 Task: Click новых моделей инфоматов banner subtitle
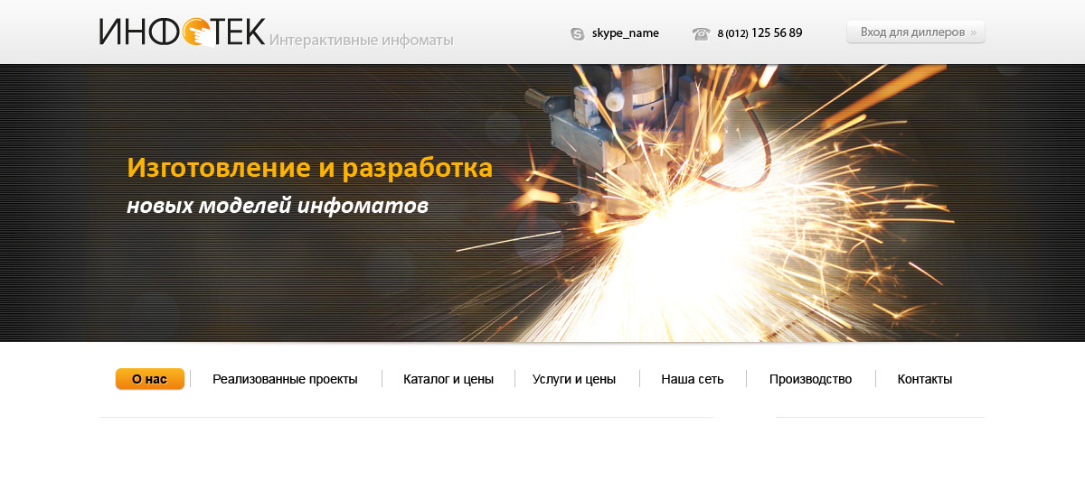277,206
